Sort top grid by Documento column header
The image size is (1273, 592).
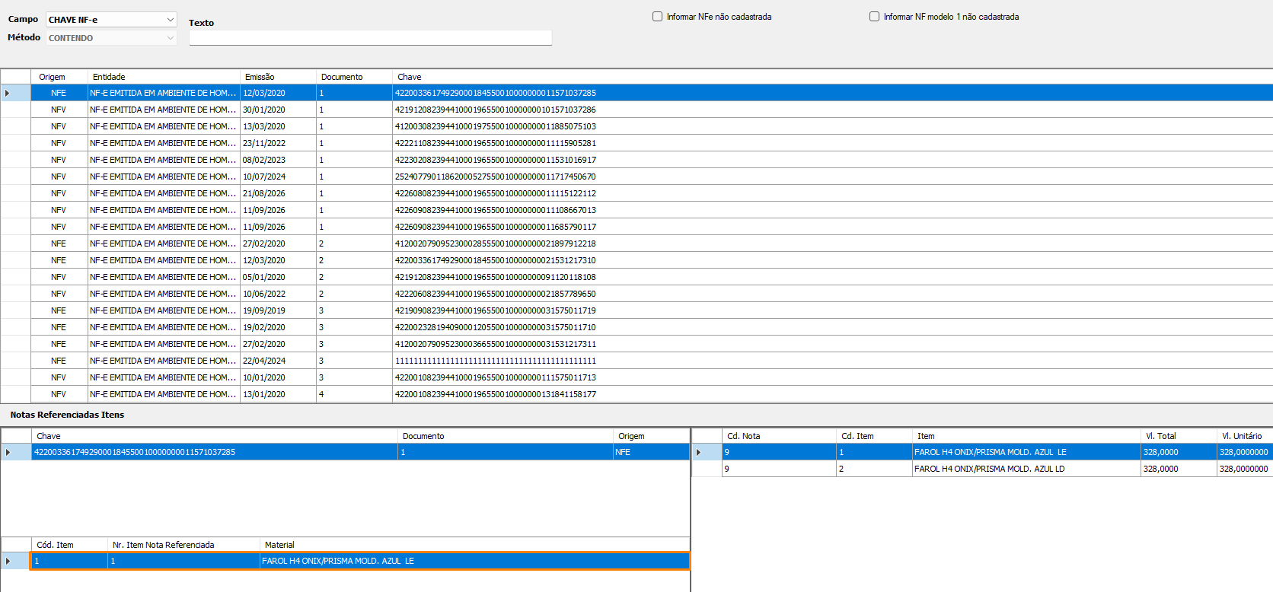tap(354, 77)
